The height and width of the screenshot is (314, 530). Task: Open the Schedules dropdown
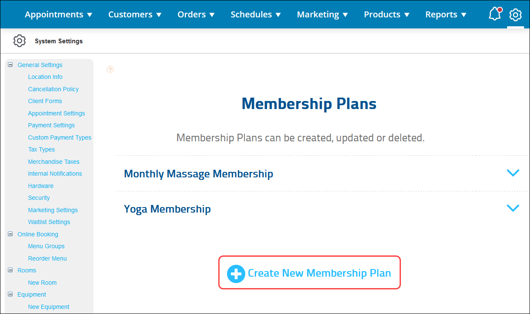256,14
